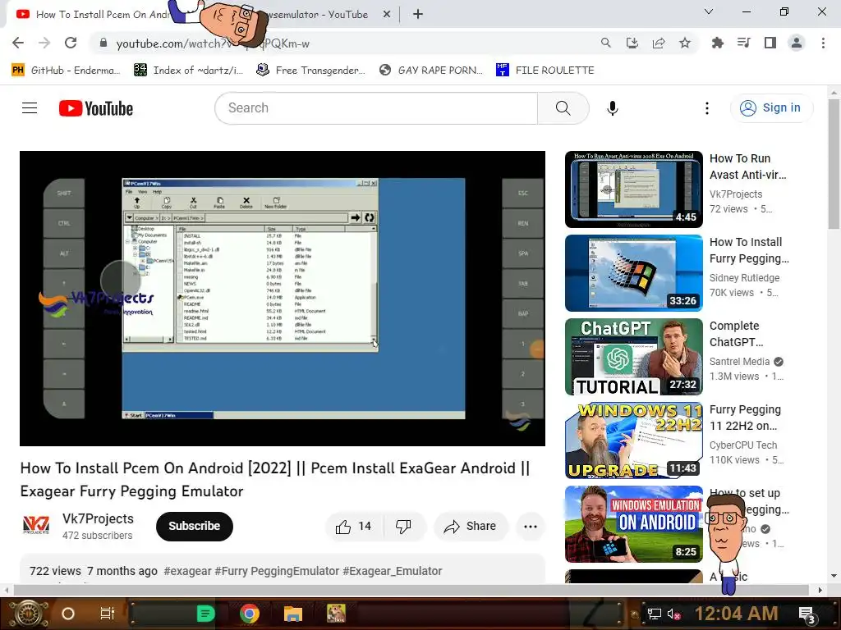Open the 'How To Run Avast Anti-vir...' thumbnail

[x=634, y=189]
